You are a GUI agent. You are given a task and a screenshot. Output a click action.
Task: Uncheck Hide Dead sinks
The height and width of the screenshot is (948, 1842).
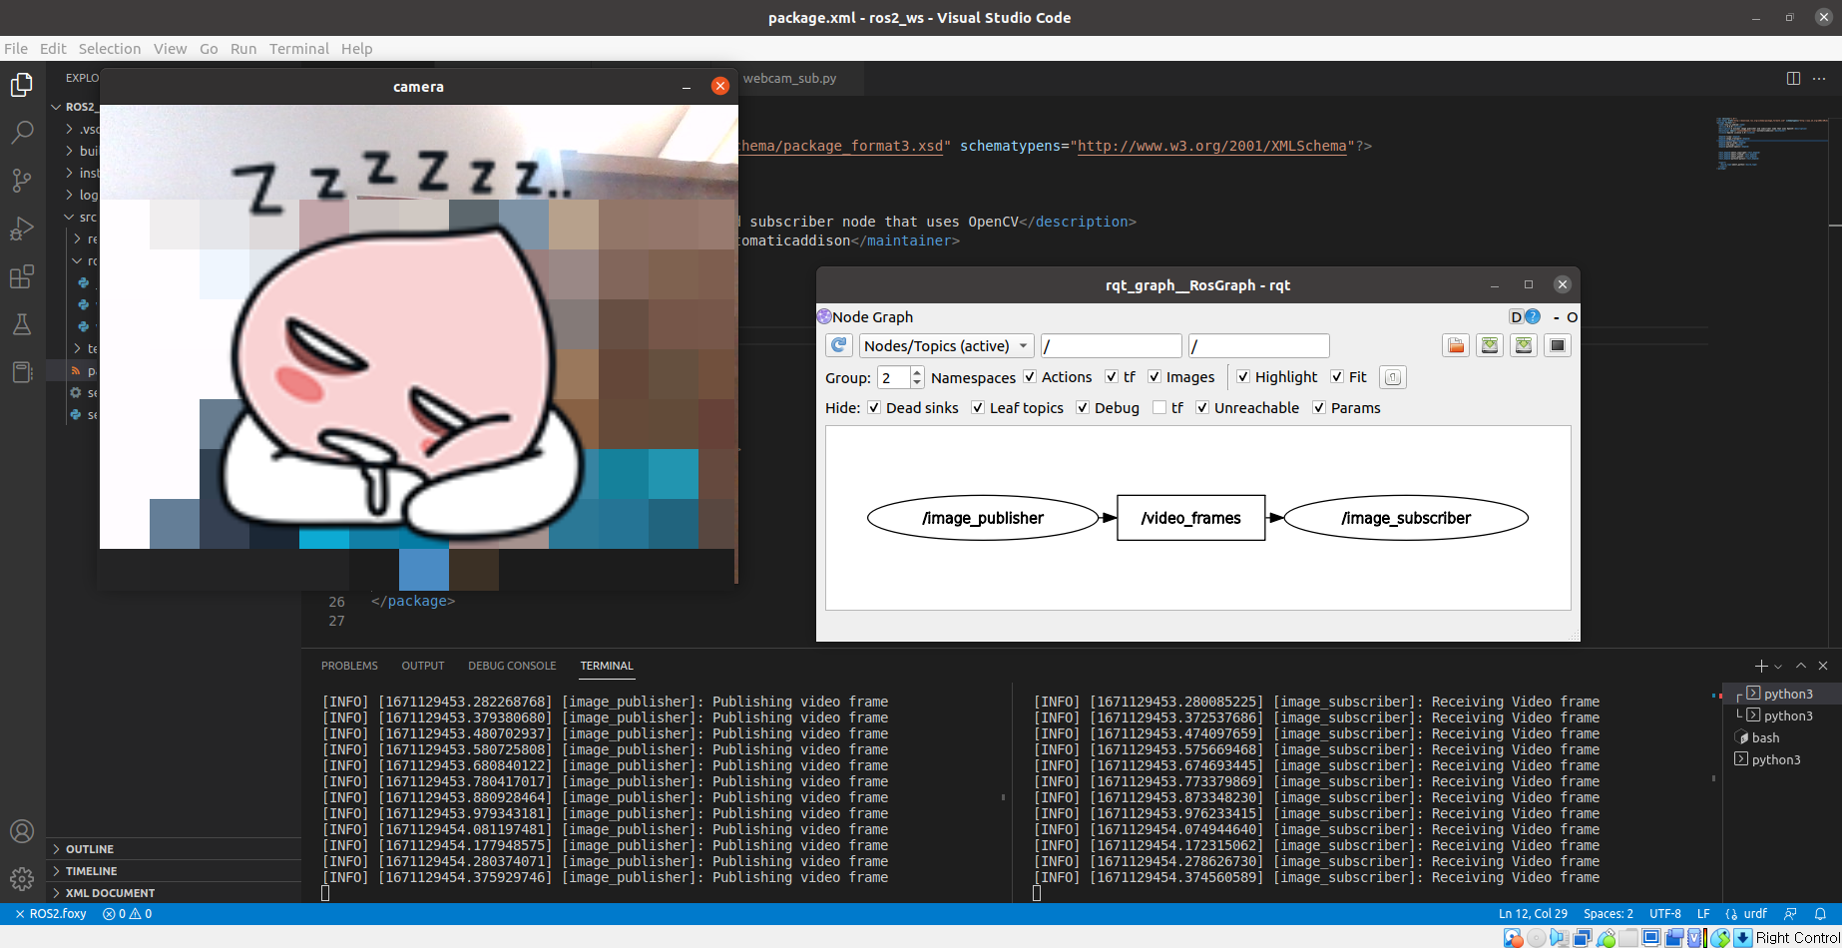click(874, 408)
